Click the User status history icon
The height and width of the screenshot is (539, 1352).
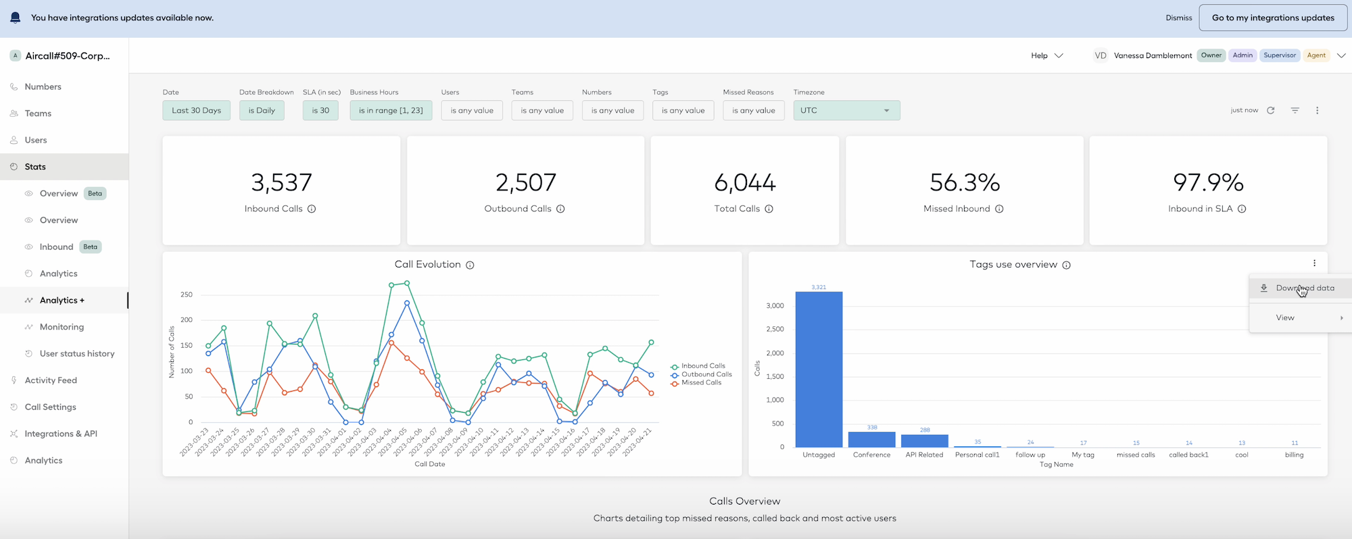[28, 353]
